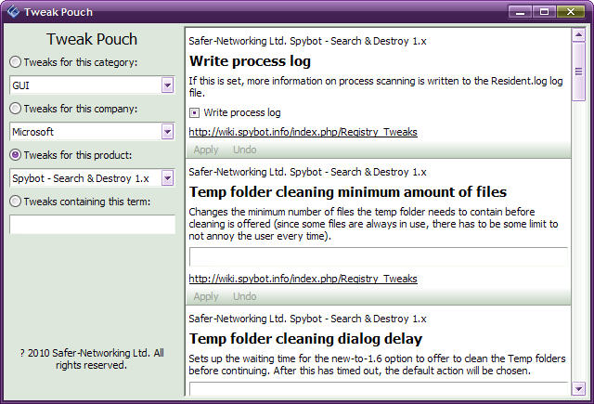This screenshot has height=404, width=594.
Task: Click the scroll down arrow on scrollbar
Action: pos(579,388)
